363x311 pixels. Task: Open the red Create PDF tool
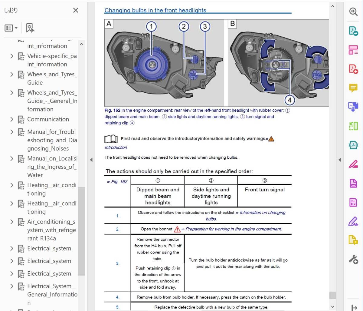(x=353, y=69)
